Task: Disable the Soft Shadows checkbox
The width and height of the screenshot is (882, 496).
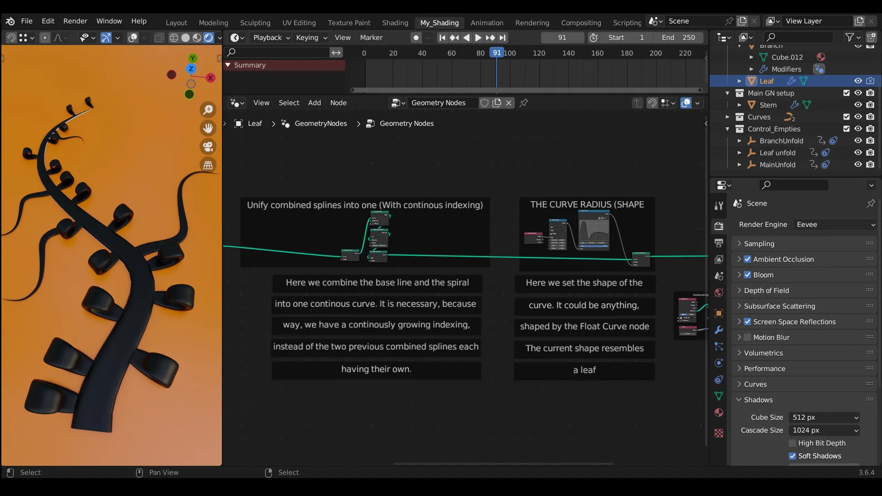Action: tap(793, 456)
